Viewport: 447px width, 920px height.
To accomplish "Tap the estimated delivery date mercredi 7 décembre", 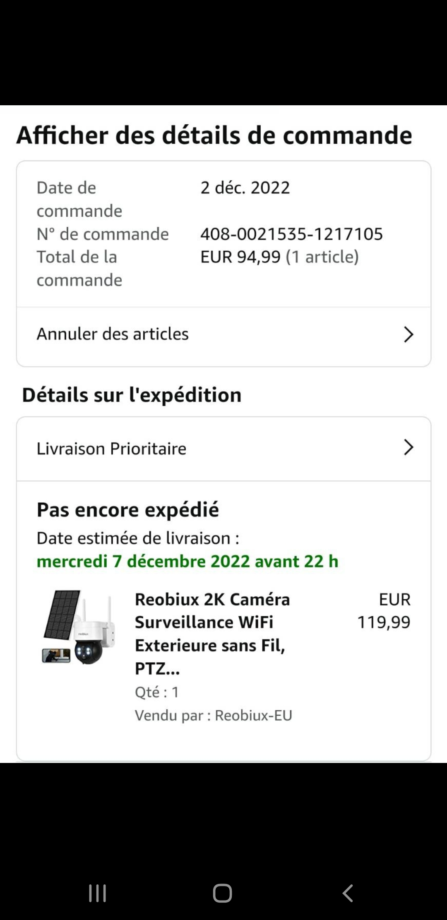I will coord(187,562).
